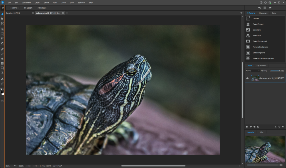The image size is (286, 168).
Task: Switch to the Histogram tab
Action: pyautogui.click(x=263, y=13)
